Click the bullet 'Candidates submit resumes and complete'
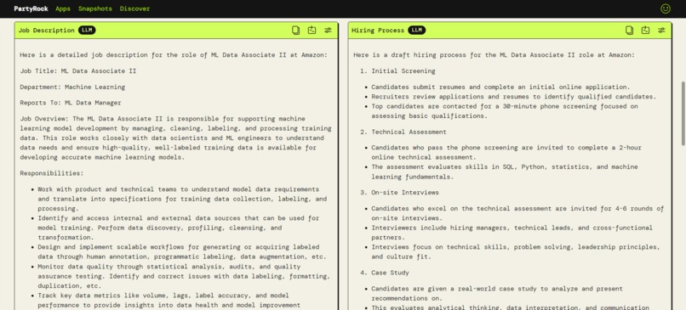 500,87
